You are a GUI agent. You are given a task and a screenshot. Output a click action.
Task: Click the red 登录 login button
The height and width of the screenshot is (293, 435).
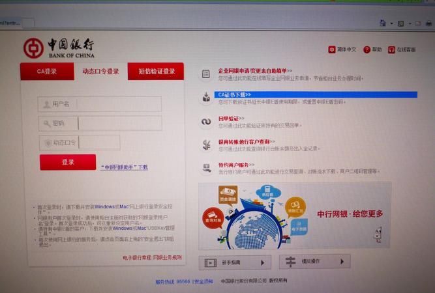[x=68, y=162]
